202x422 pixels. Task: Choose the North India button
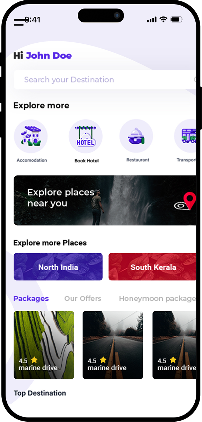(x=58, y=267)
